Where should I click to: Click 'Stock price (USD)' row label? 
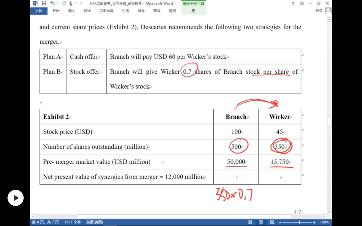pos(68,132)
